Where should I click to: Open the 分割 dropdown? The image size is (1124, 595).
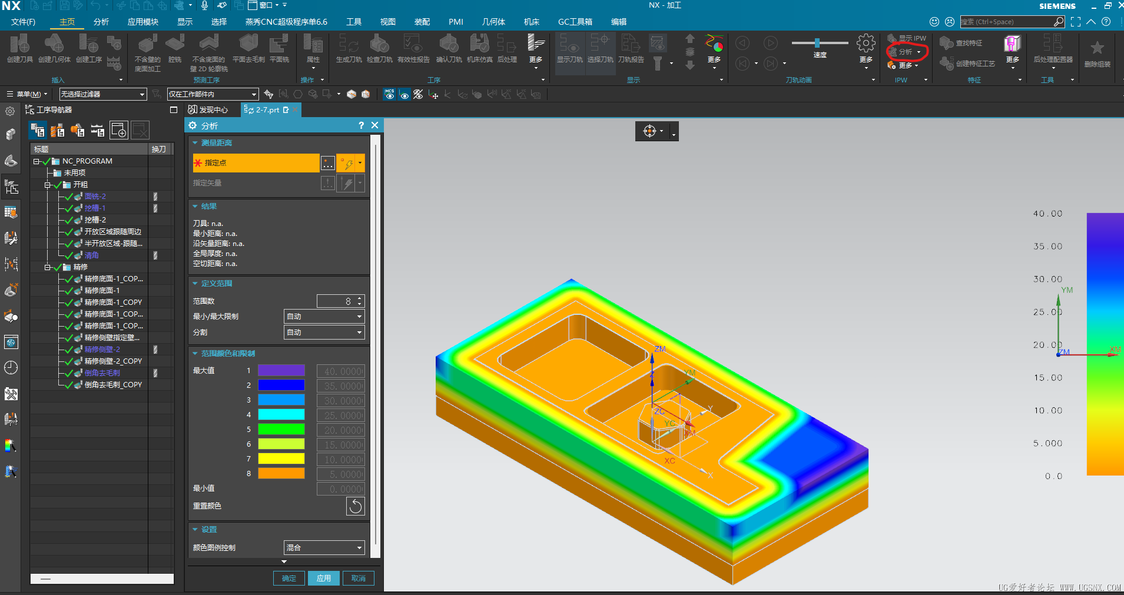point(324,333)
